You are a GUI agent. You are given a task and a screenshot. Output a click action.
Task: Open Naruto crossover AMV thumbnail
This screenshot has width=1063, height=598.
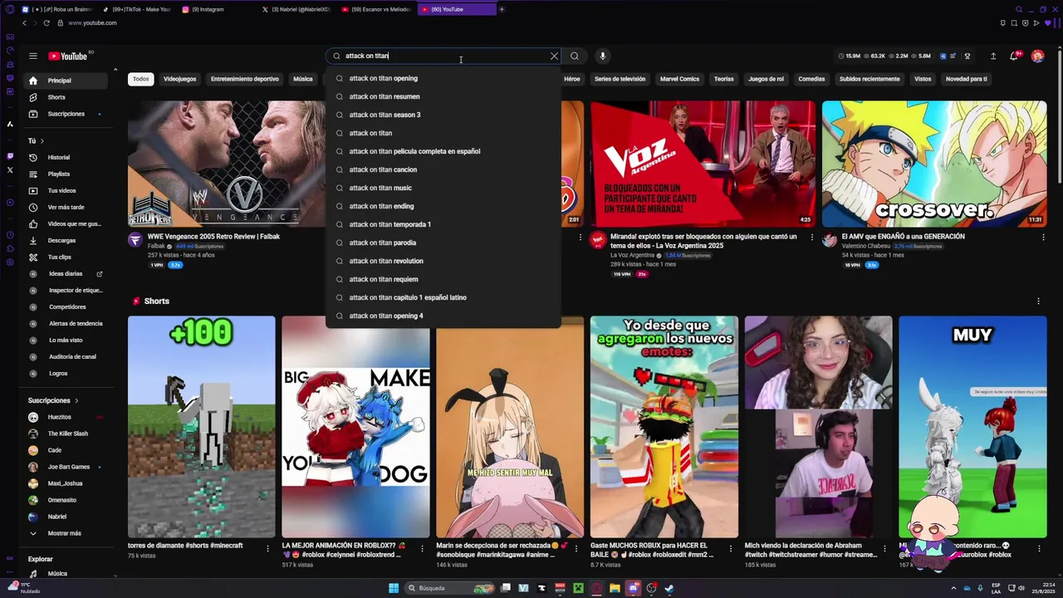(934, 164)
